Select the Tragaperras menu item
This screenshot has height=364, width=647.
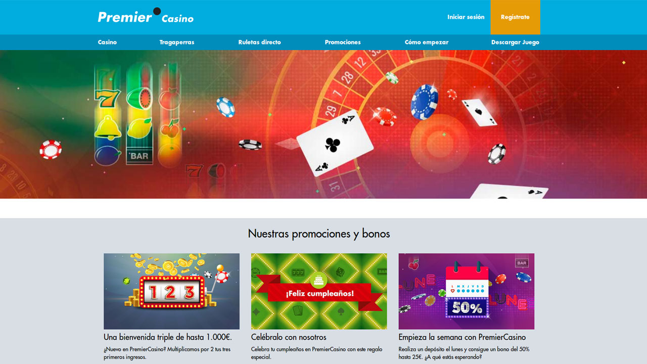[x=177, y=42]
